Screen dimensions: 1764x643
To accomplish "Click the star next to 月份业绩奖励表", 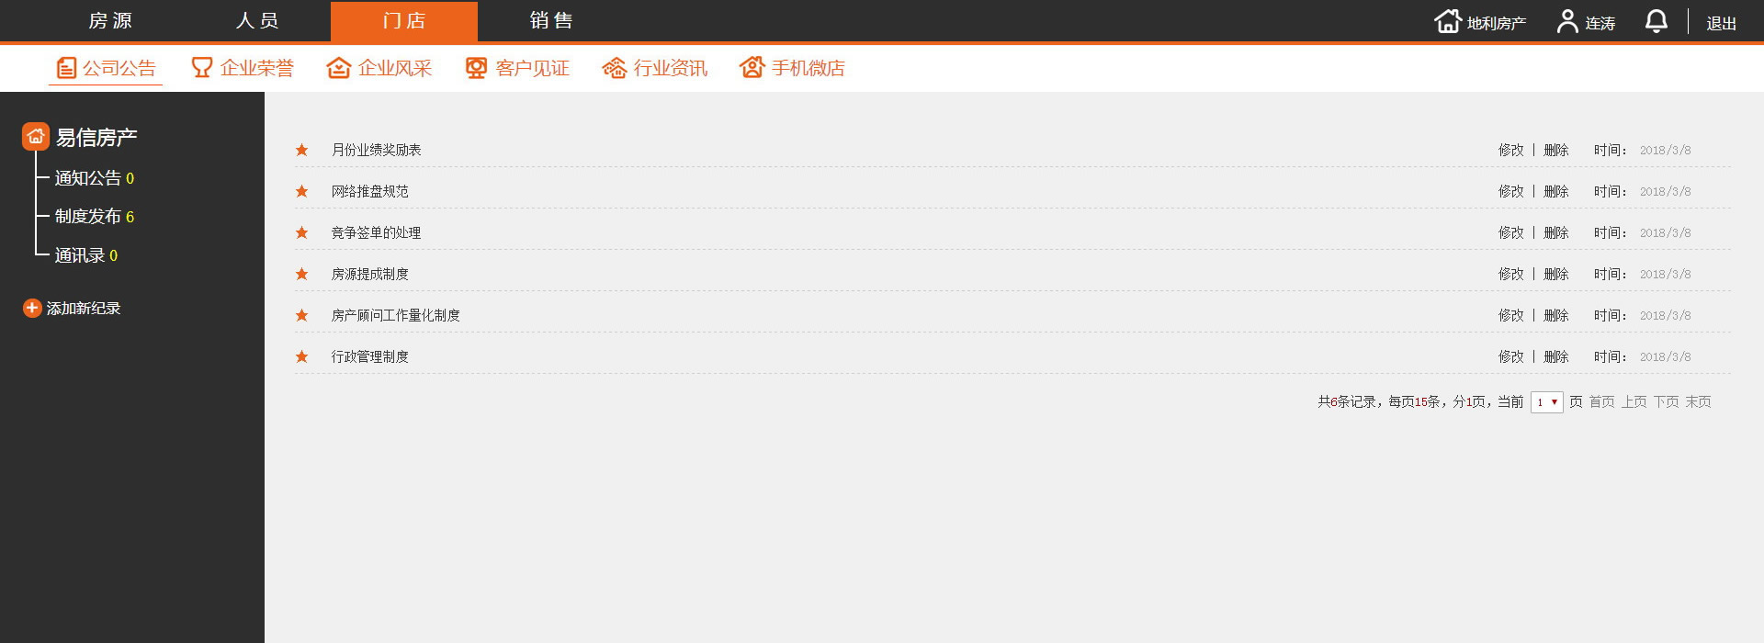I will pos(301,150).
